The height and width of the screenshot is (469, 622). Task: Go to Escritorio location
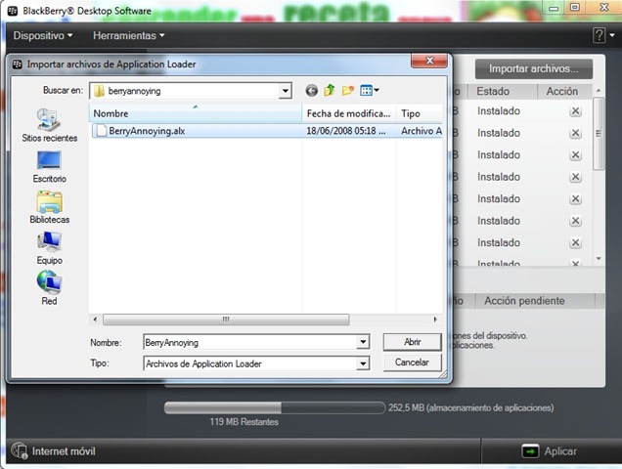[49, 167]
